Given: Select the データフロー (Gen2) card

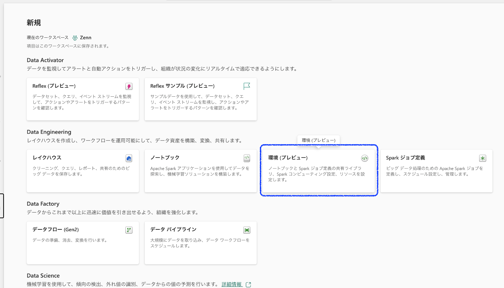Looking at the screenshot, I should pyautogui.click(x=83, y=243).
